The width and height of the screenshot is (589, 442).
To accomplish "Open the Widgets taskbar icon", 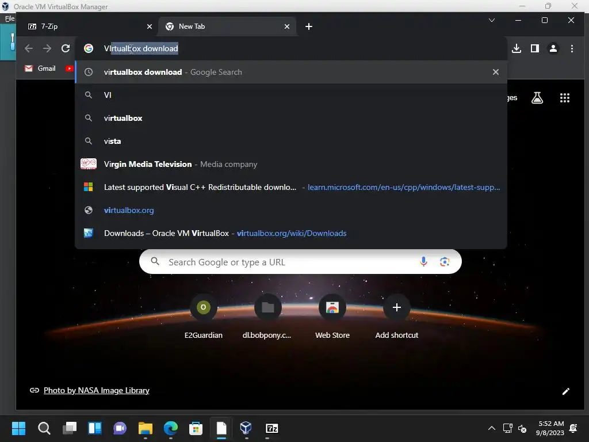I will (x=95, y=428).
